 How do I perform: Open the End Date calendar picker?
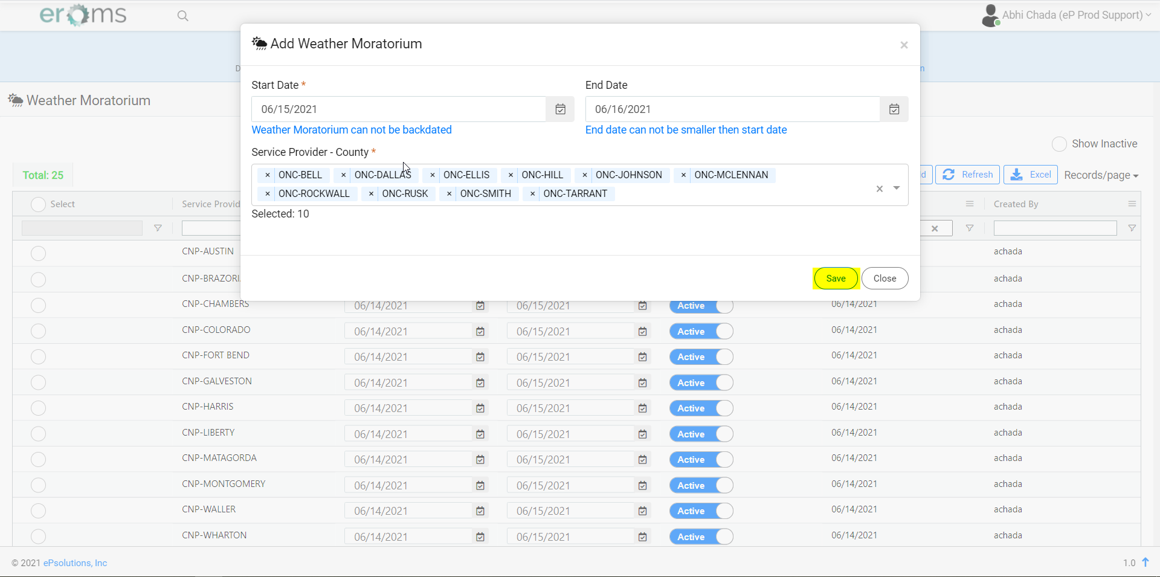pos(894,109)
